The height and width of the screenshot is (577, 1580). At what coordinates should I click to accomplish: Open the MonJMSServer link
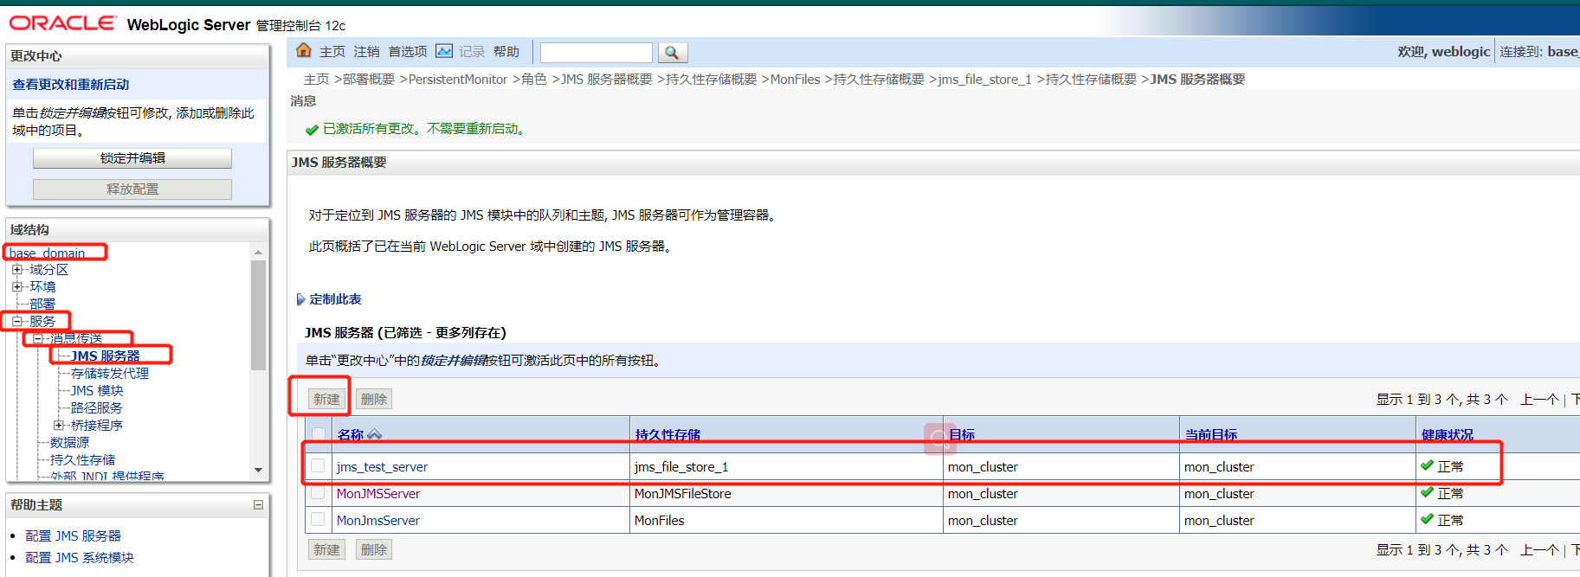pyautogui.click(x=378, y=494)
